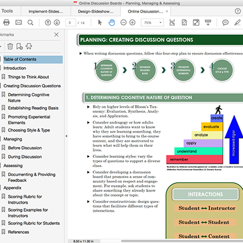This screenshot has height=243, width=243.
Task: Click the Zoom In plus icon
Action: point(132,23)
